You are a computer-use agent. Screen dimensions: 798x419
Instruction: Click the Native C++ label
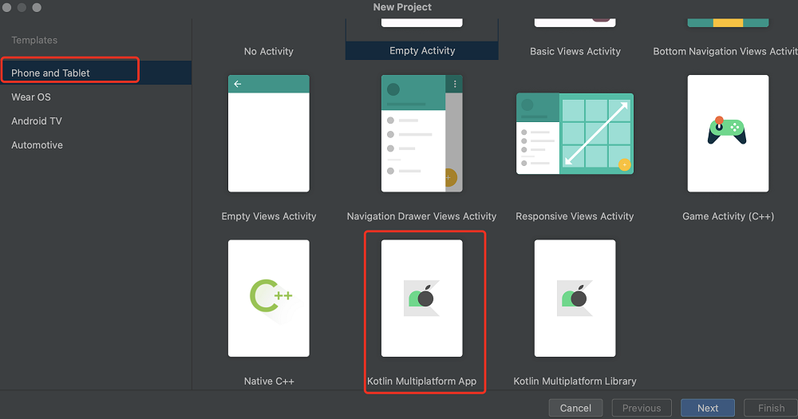click(269, 381)
